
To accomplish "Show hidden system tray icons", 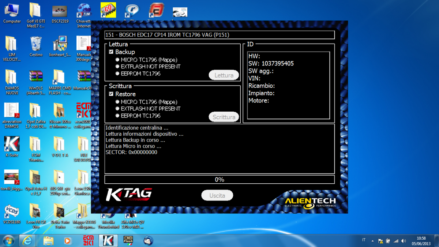I will [372, 241].
